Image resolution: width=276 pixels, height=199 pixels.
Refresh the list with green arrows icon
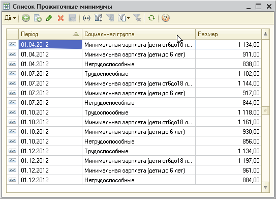(x=151, y=18)
